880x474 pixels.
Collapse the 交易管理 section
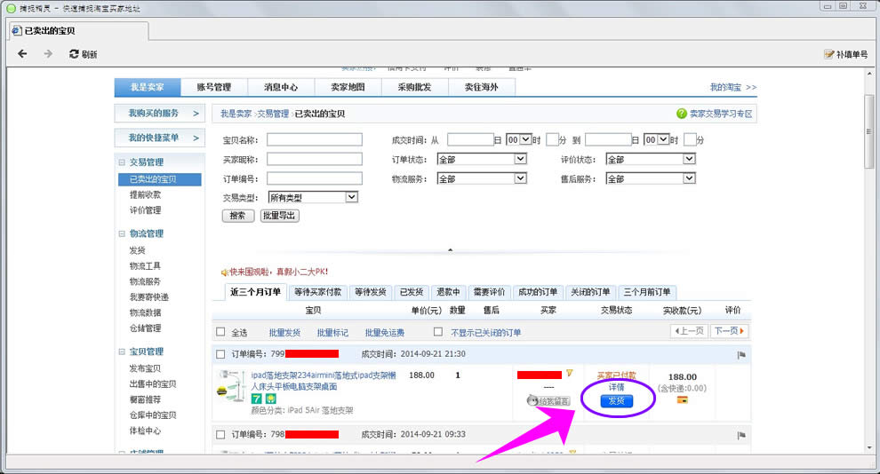122,162
